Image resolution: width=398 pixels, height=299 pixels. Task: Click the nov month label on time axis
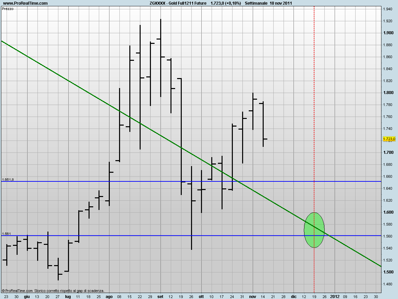pyautogui.click(x=253, y=296)
